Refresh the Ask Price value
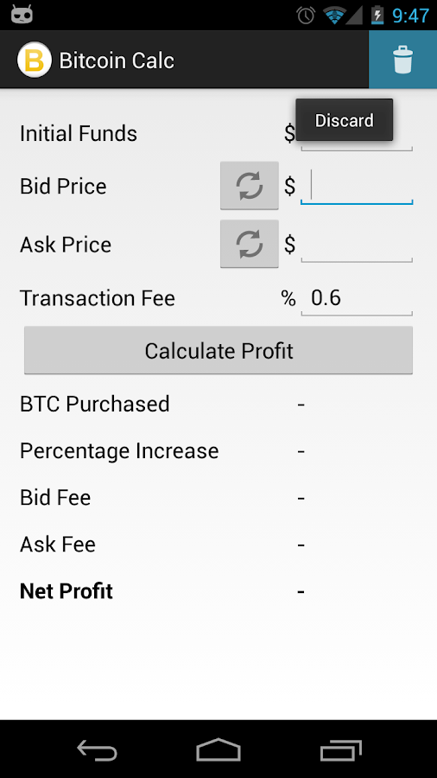Image resolution: width=437 pixels, height=778 pixels. (x=250, y=244)
